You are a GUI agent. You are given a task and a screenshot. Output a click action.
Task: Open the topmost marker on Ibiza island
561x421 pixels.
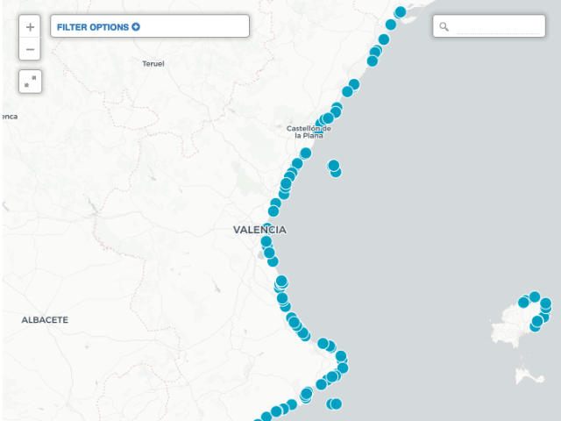pyautogui.click(x=535, y=296)
